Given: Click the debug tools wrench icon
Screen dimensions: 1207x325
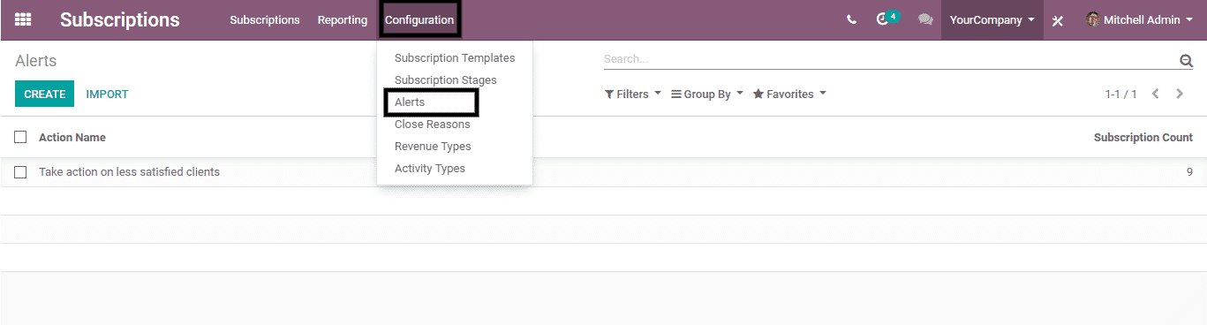Looking at the screenshot, I should 1058,20.
